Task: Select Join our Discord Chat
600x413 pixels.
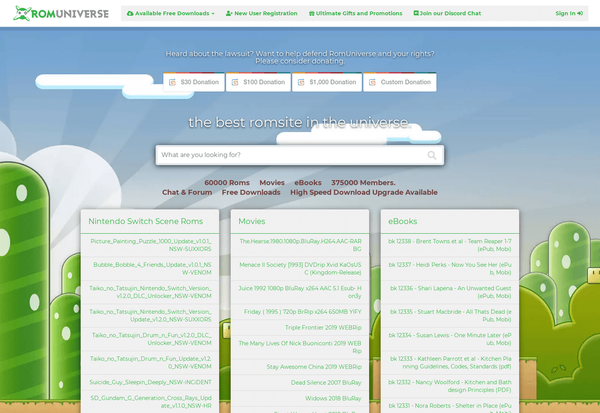Action: pyautogui.click(x=447, y=13)
